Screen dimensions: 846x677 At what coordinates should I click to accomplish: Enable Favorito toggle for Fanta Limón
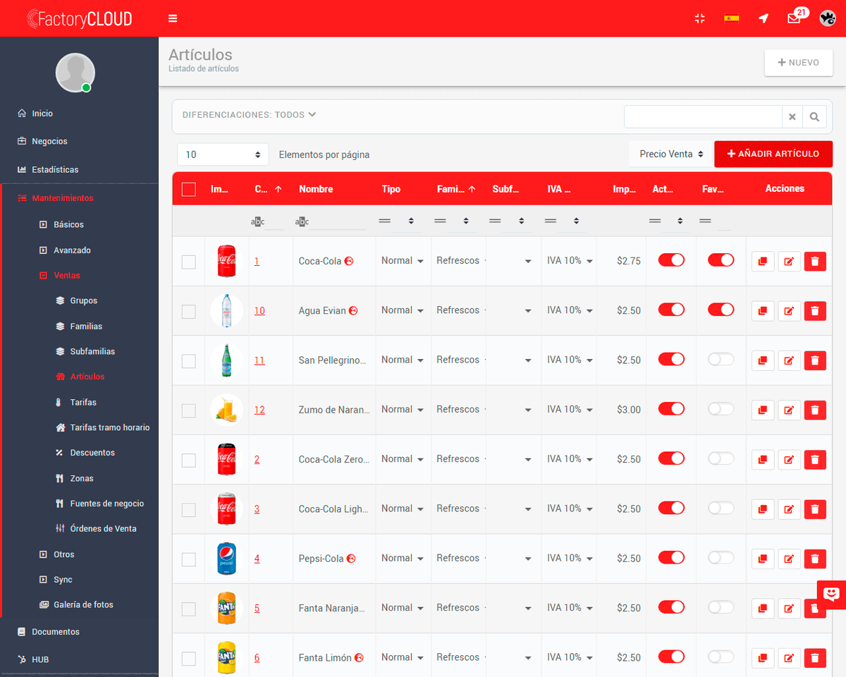721,657
